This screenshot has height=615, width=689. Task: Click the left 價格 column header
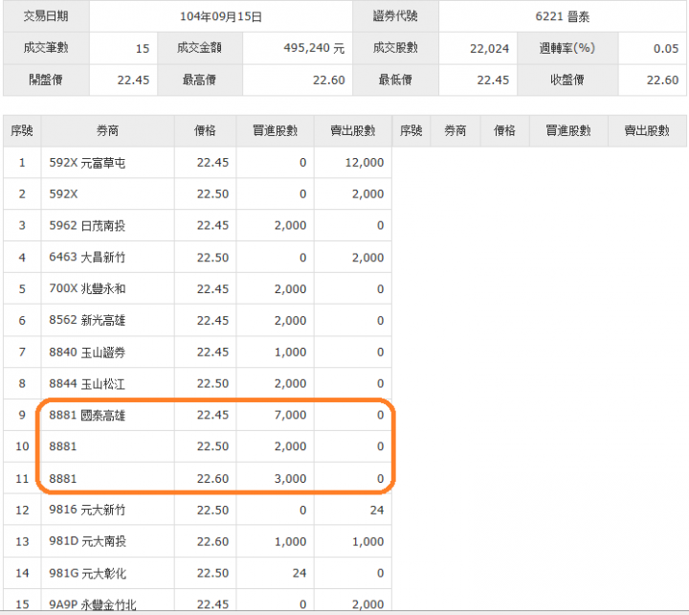point(205,130)
